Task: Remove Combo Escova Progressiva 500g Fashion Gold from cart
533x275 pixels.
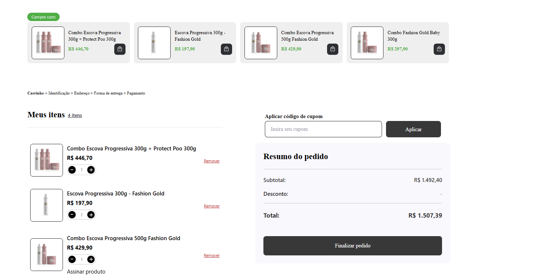Action: [x=212, y=255]
